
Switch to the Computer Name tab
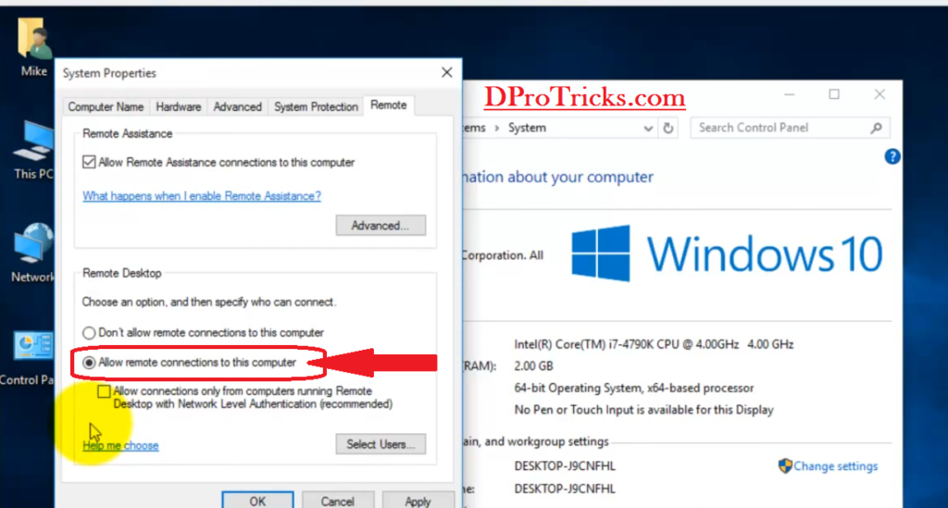pyautogui.click(x=106, y=107)
